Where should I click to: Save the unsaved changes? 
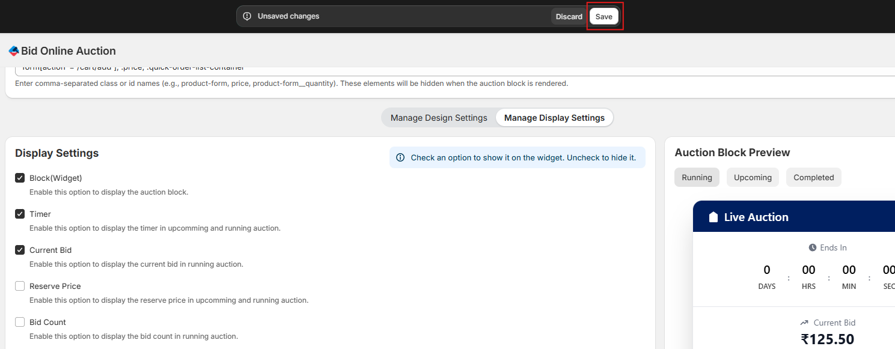(603, 16)
